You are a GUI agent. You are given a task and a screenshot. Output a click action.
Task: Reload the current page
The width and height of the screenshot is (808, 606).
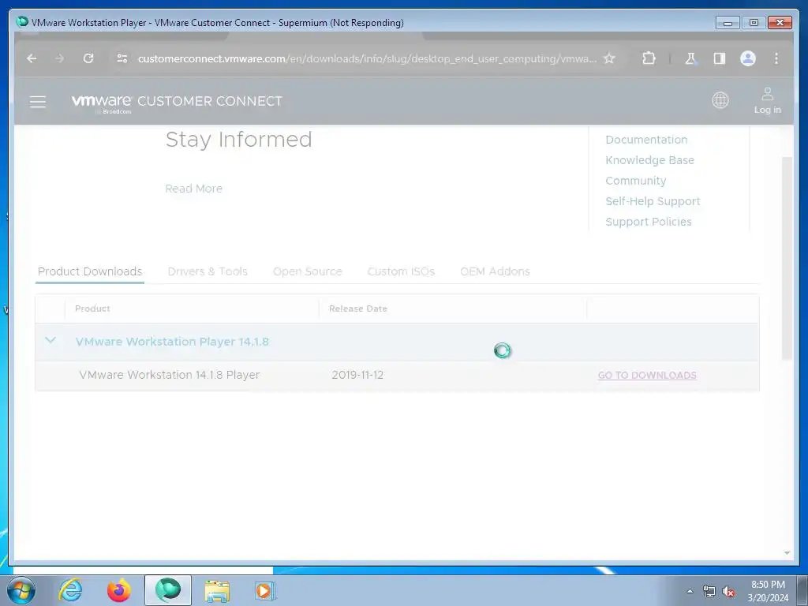(x=88, y=58)
